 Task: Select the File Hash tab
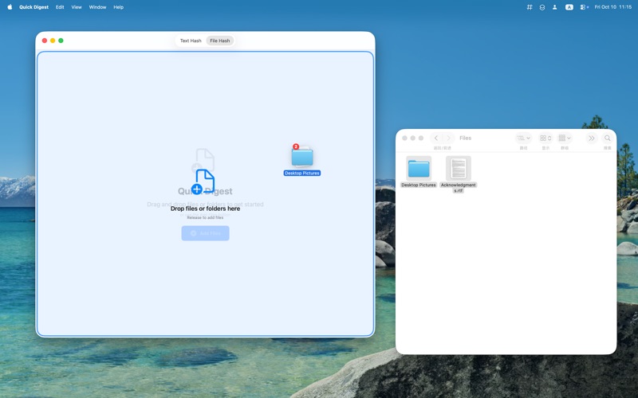coord(220,41)
